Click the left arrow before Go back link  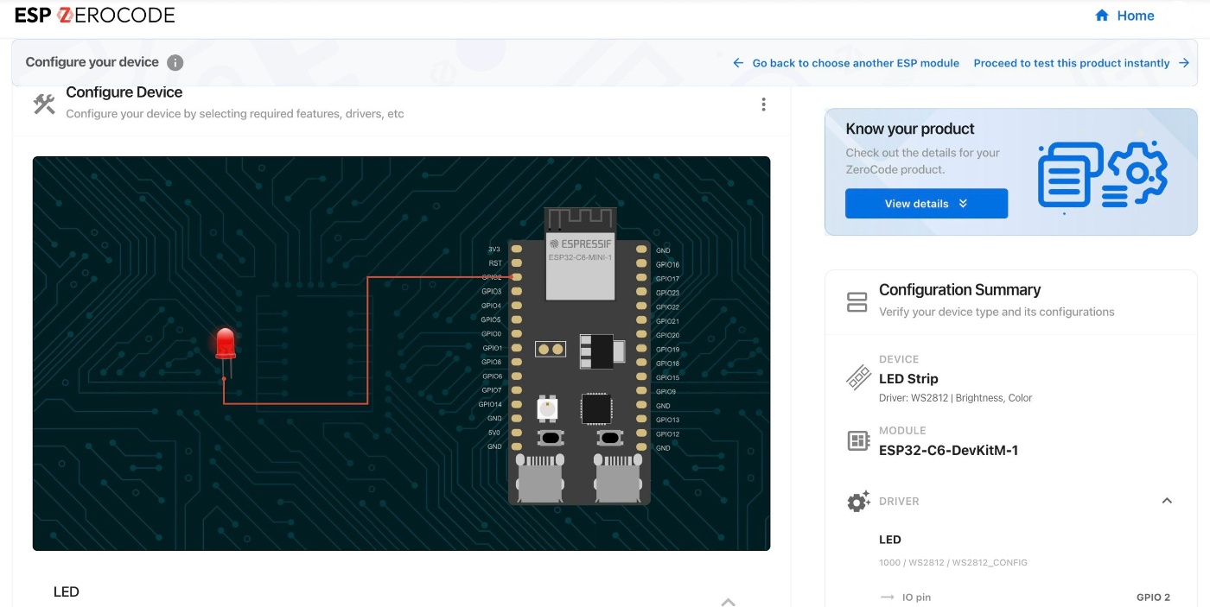pyautogui.click(x=738, y=63)
